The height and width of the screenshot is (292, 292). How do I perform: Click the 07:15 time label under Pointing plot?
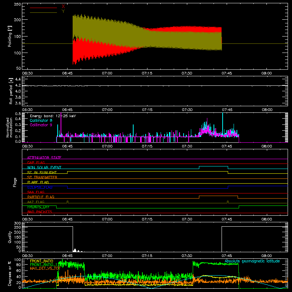click(147, 73)
